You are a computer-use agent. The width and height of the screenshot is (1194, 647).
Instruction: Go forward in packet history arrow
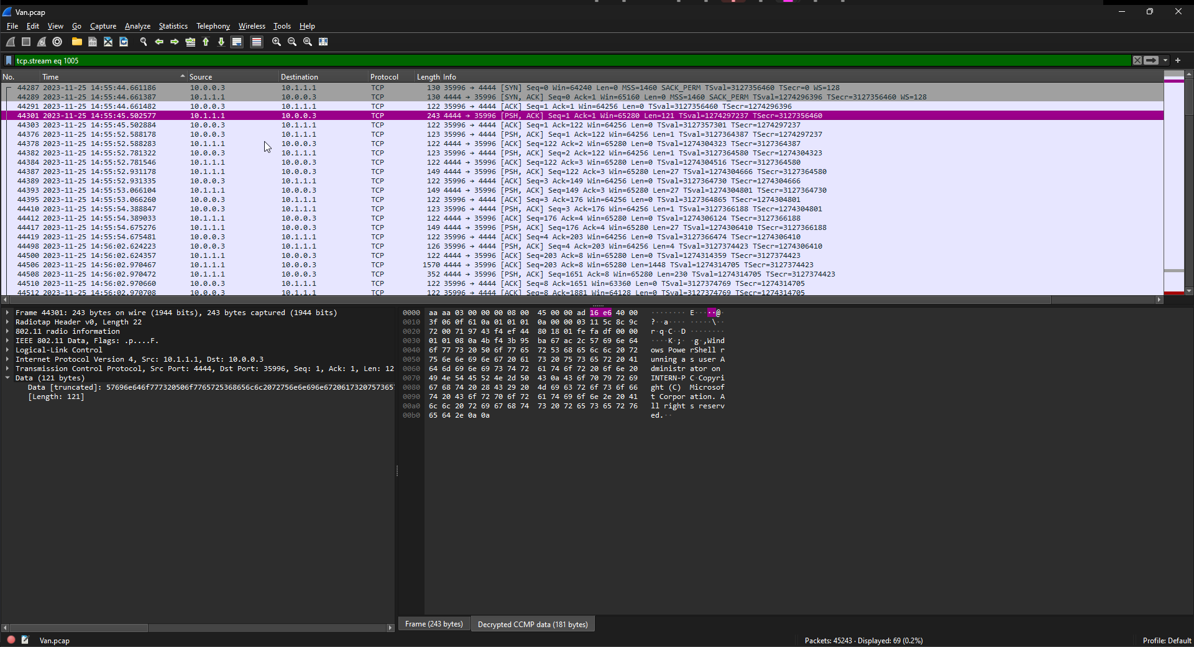(175, 42)
